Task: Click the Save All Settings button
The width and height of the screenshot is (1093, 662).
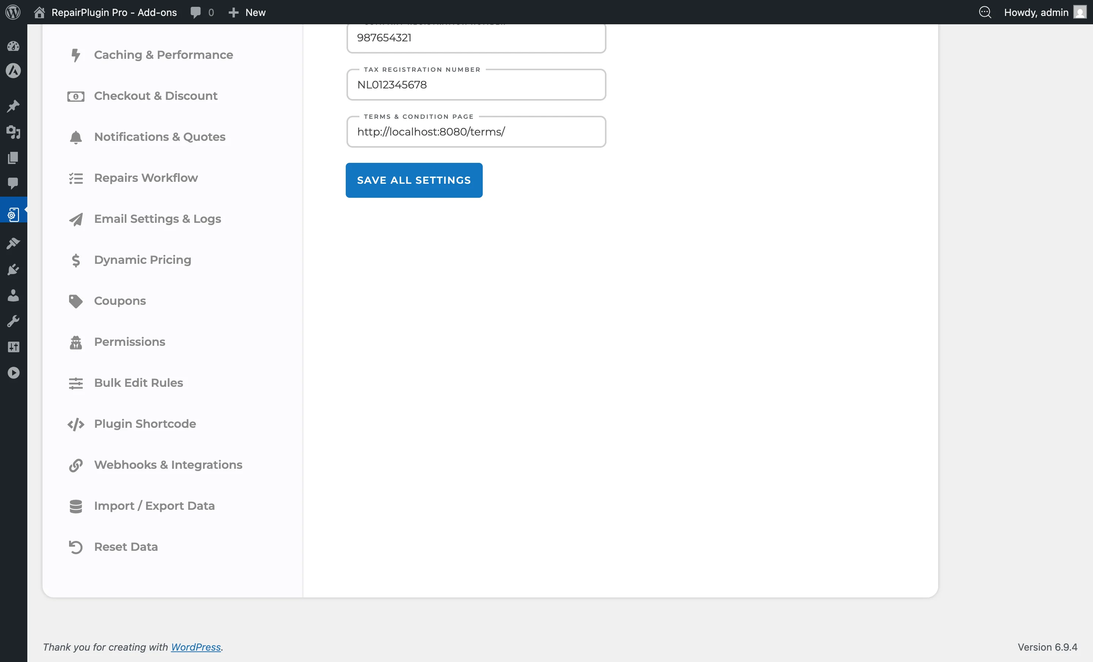Action: pyautogui.click(x=413, y=180)
